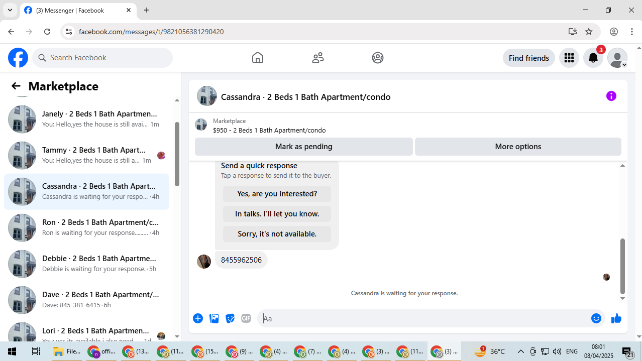Open Chrome three-dot menu
The height and width of the screenshot is (361, 642).
tap(632, 32)
